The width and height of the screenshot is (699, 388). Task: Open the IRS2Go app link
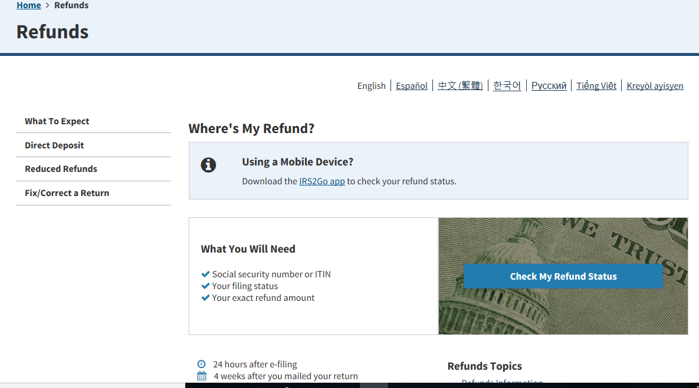(321, 181)
